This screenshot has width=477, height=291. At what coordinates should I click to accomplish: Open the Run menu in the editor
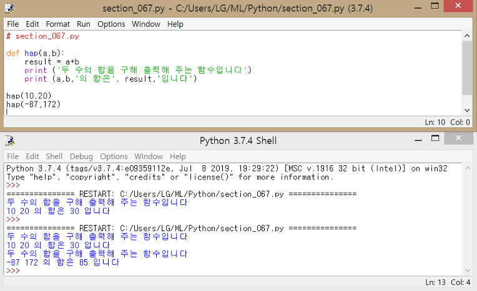click(x=84, y=24)
